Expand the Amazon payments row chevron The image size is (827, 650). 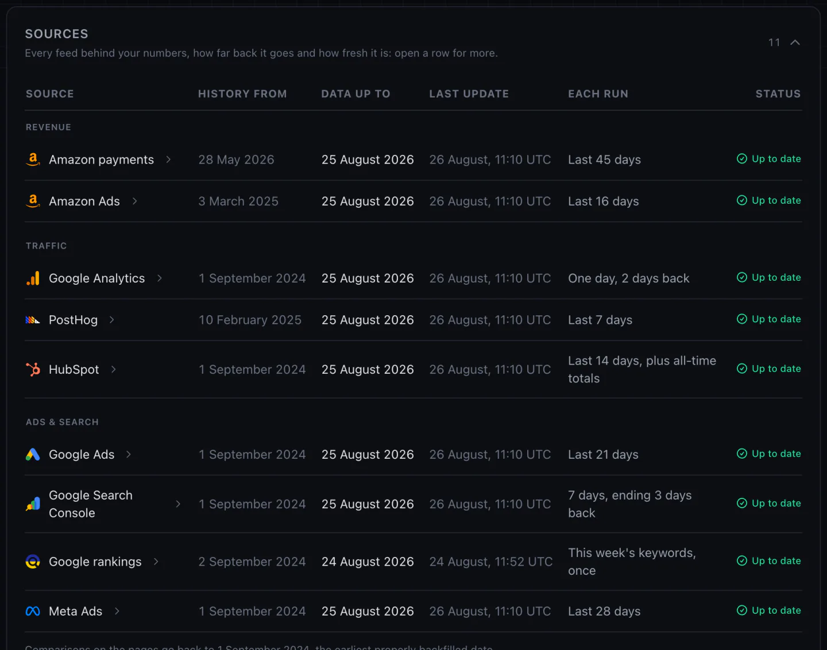[168, 160]
